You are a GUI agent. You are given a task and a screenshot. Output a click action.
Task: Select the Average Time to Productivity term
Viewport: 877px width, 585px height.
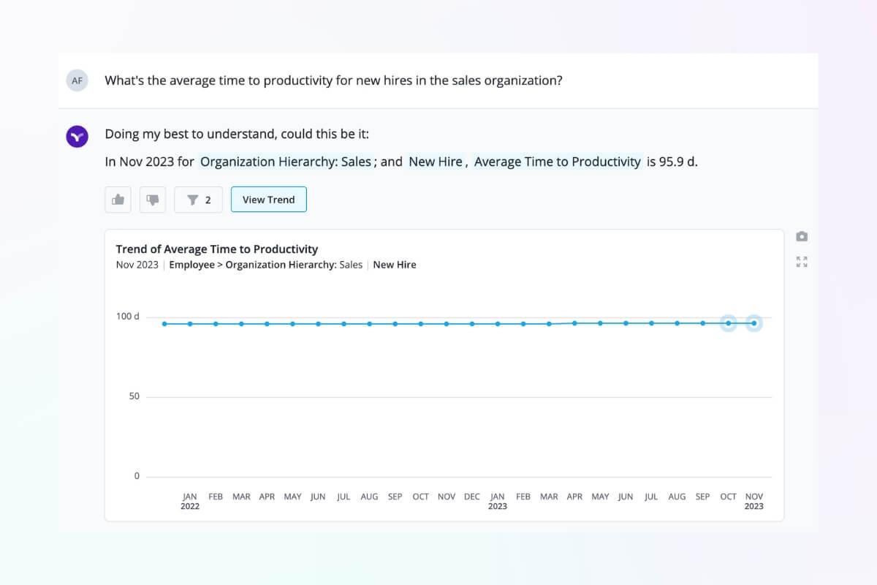click(x=558, y=162)
